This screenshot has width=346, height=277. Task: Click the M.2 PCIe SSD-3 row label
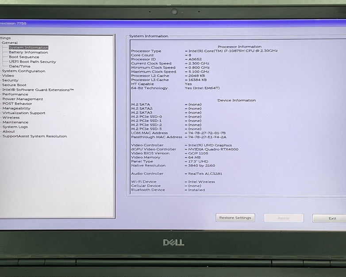pyautogui.click(x=146, y=129)
